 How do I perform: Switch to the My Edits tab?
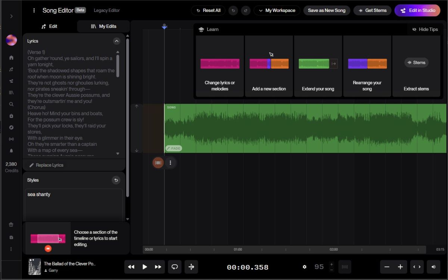[x=103, y=26]
